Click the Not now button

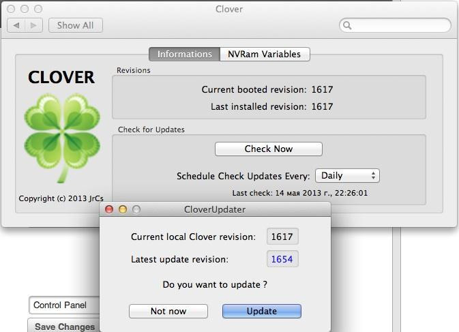[x=168, y=311]
